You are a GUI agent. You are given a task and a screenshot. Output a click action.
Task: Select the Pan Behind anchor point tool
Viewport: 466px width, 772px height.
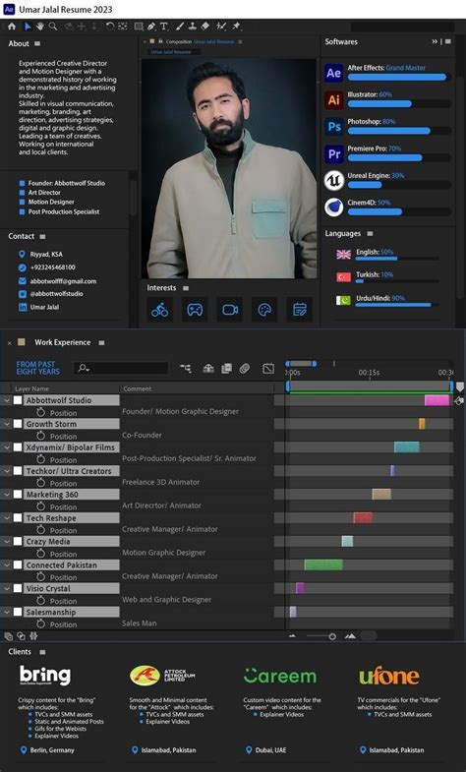(123, 27)
